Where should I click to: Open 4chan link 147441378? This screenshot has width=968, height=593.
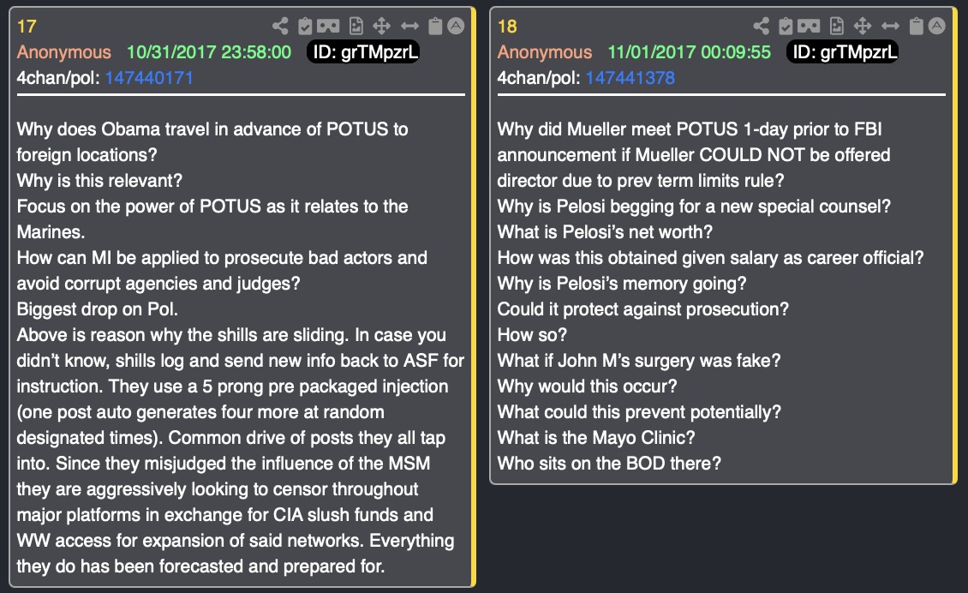click(x=630, y=78)
